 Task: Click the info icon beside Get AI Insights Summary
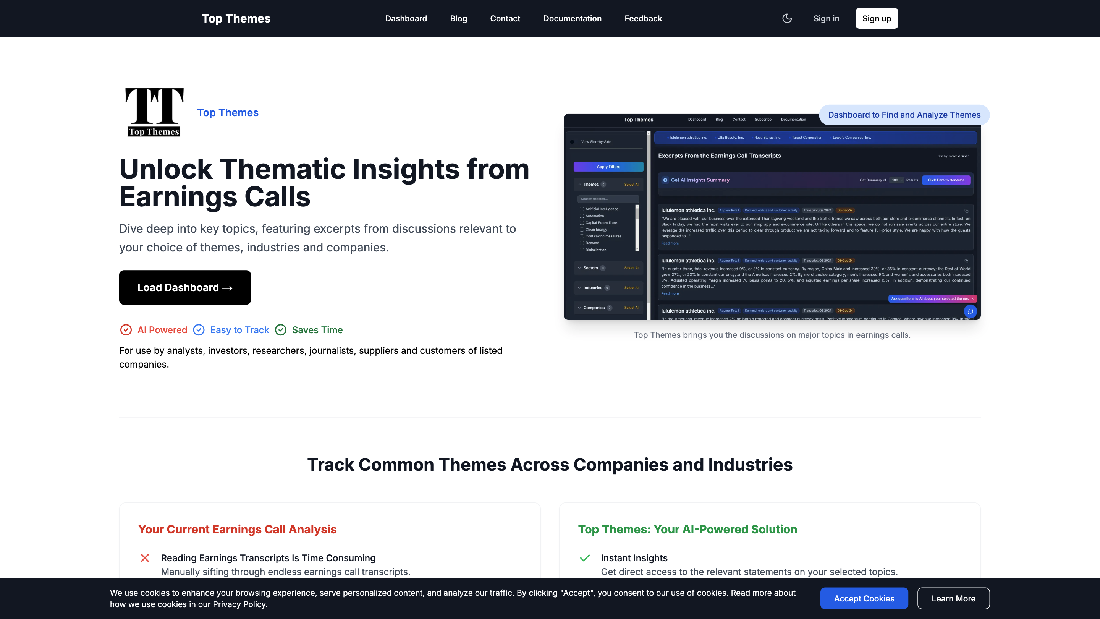click(665, 180)
